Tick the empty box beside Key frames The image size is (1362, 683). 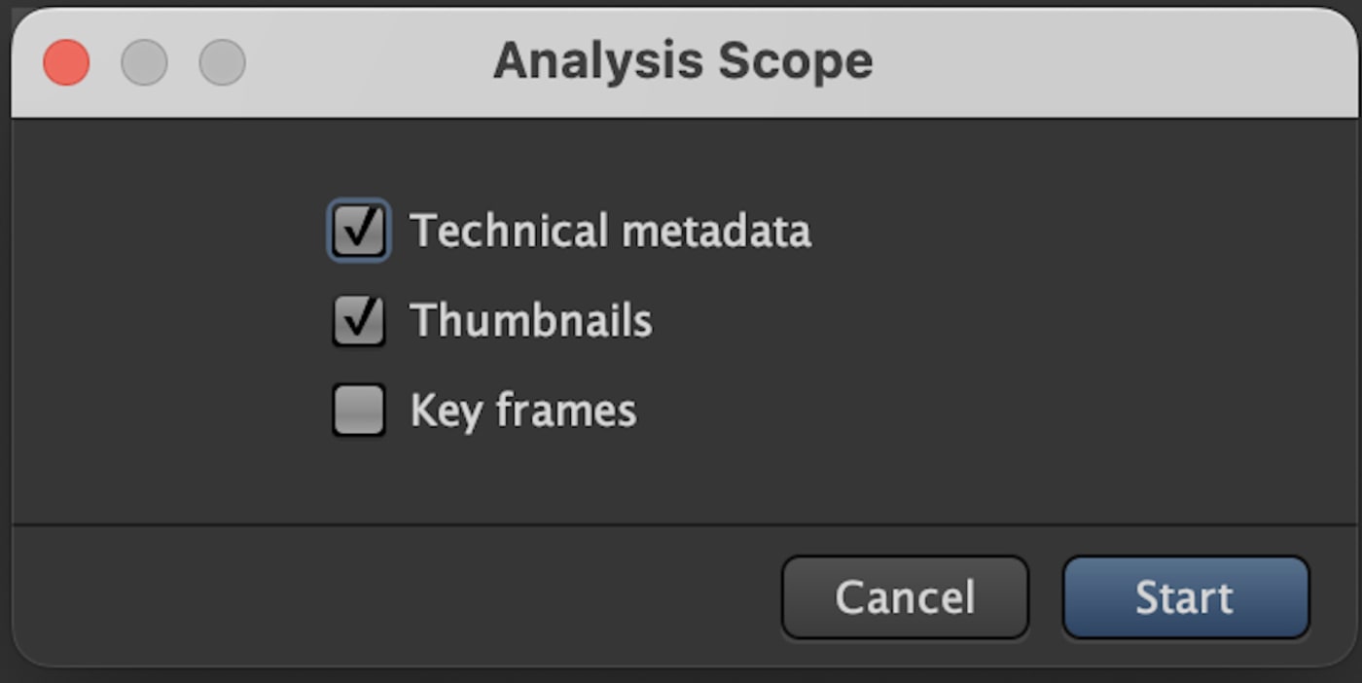pyautogui.click(x=359, y=410)
